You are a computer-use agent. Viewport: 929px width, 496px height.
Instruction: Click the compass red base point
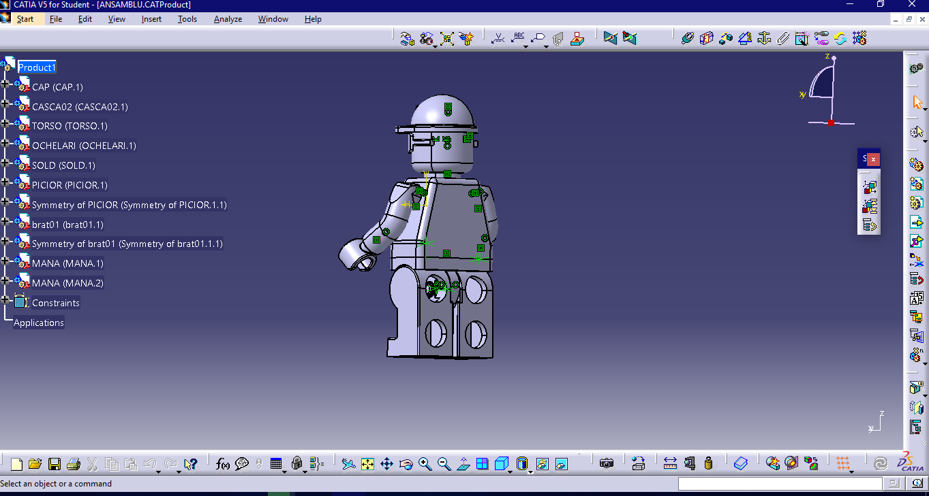(831, 122)
